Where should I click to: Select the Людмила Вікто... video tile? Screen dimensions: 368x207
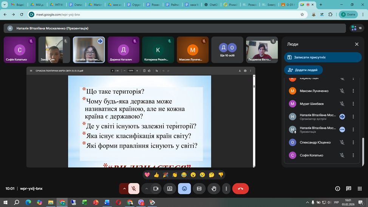click(x=262, y=50)
